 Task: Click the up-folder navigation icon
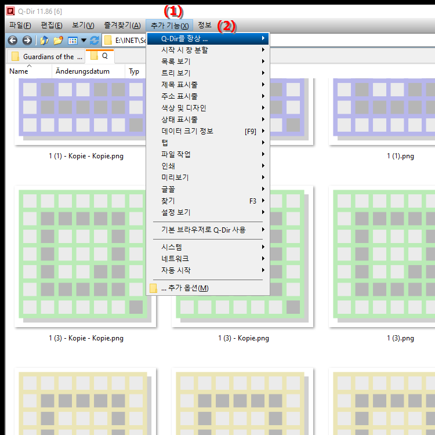(44, 41)
